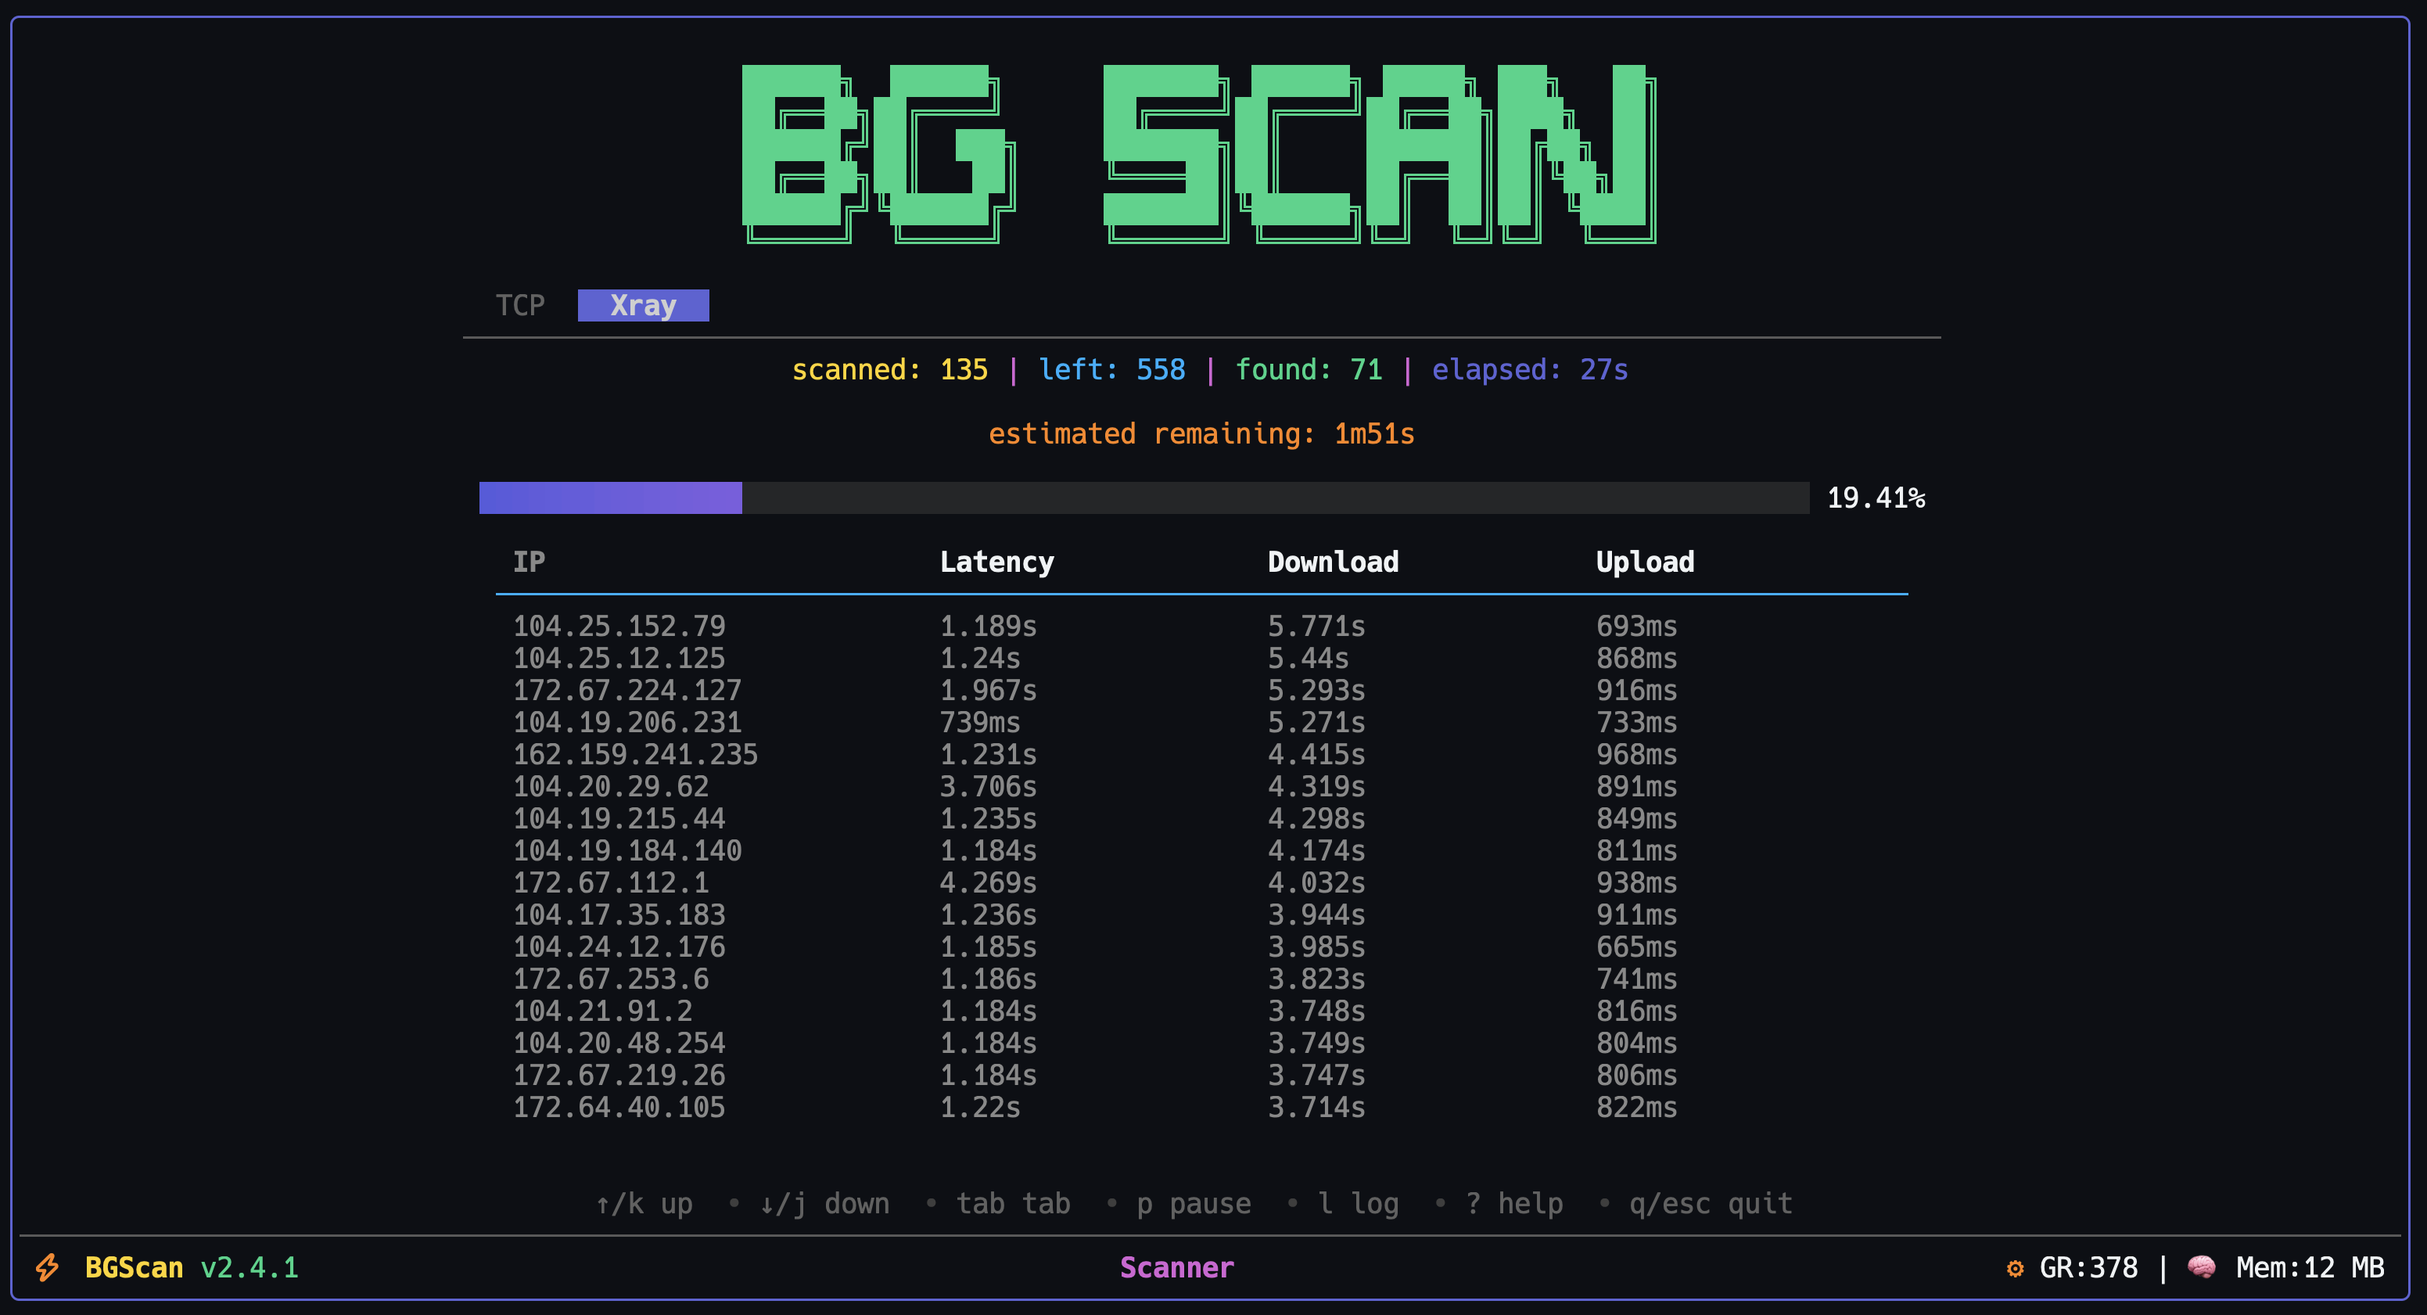Click the 5.44s download value
This screenshot has width=2427, height=1315.
[x=1308, y=657]
